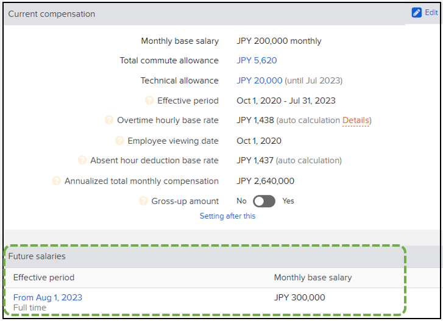The height and width of the screenshot is (321, 443).
Task: Click the Yes label of Gross-up toggle
Action: [x=288, y=201]
